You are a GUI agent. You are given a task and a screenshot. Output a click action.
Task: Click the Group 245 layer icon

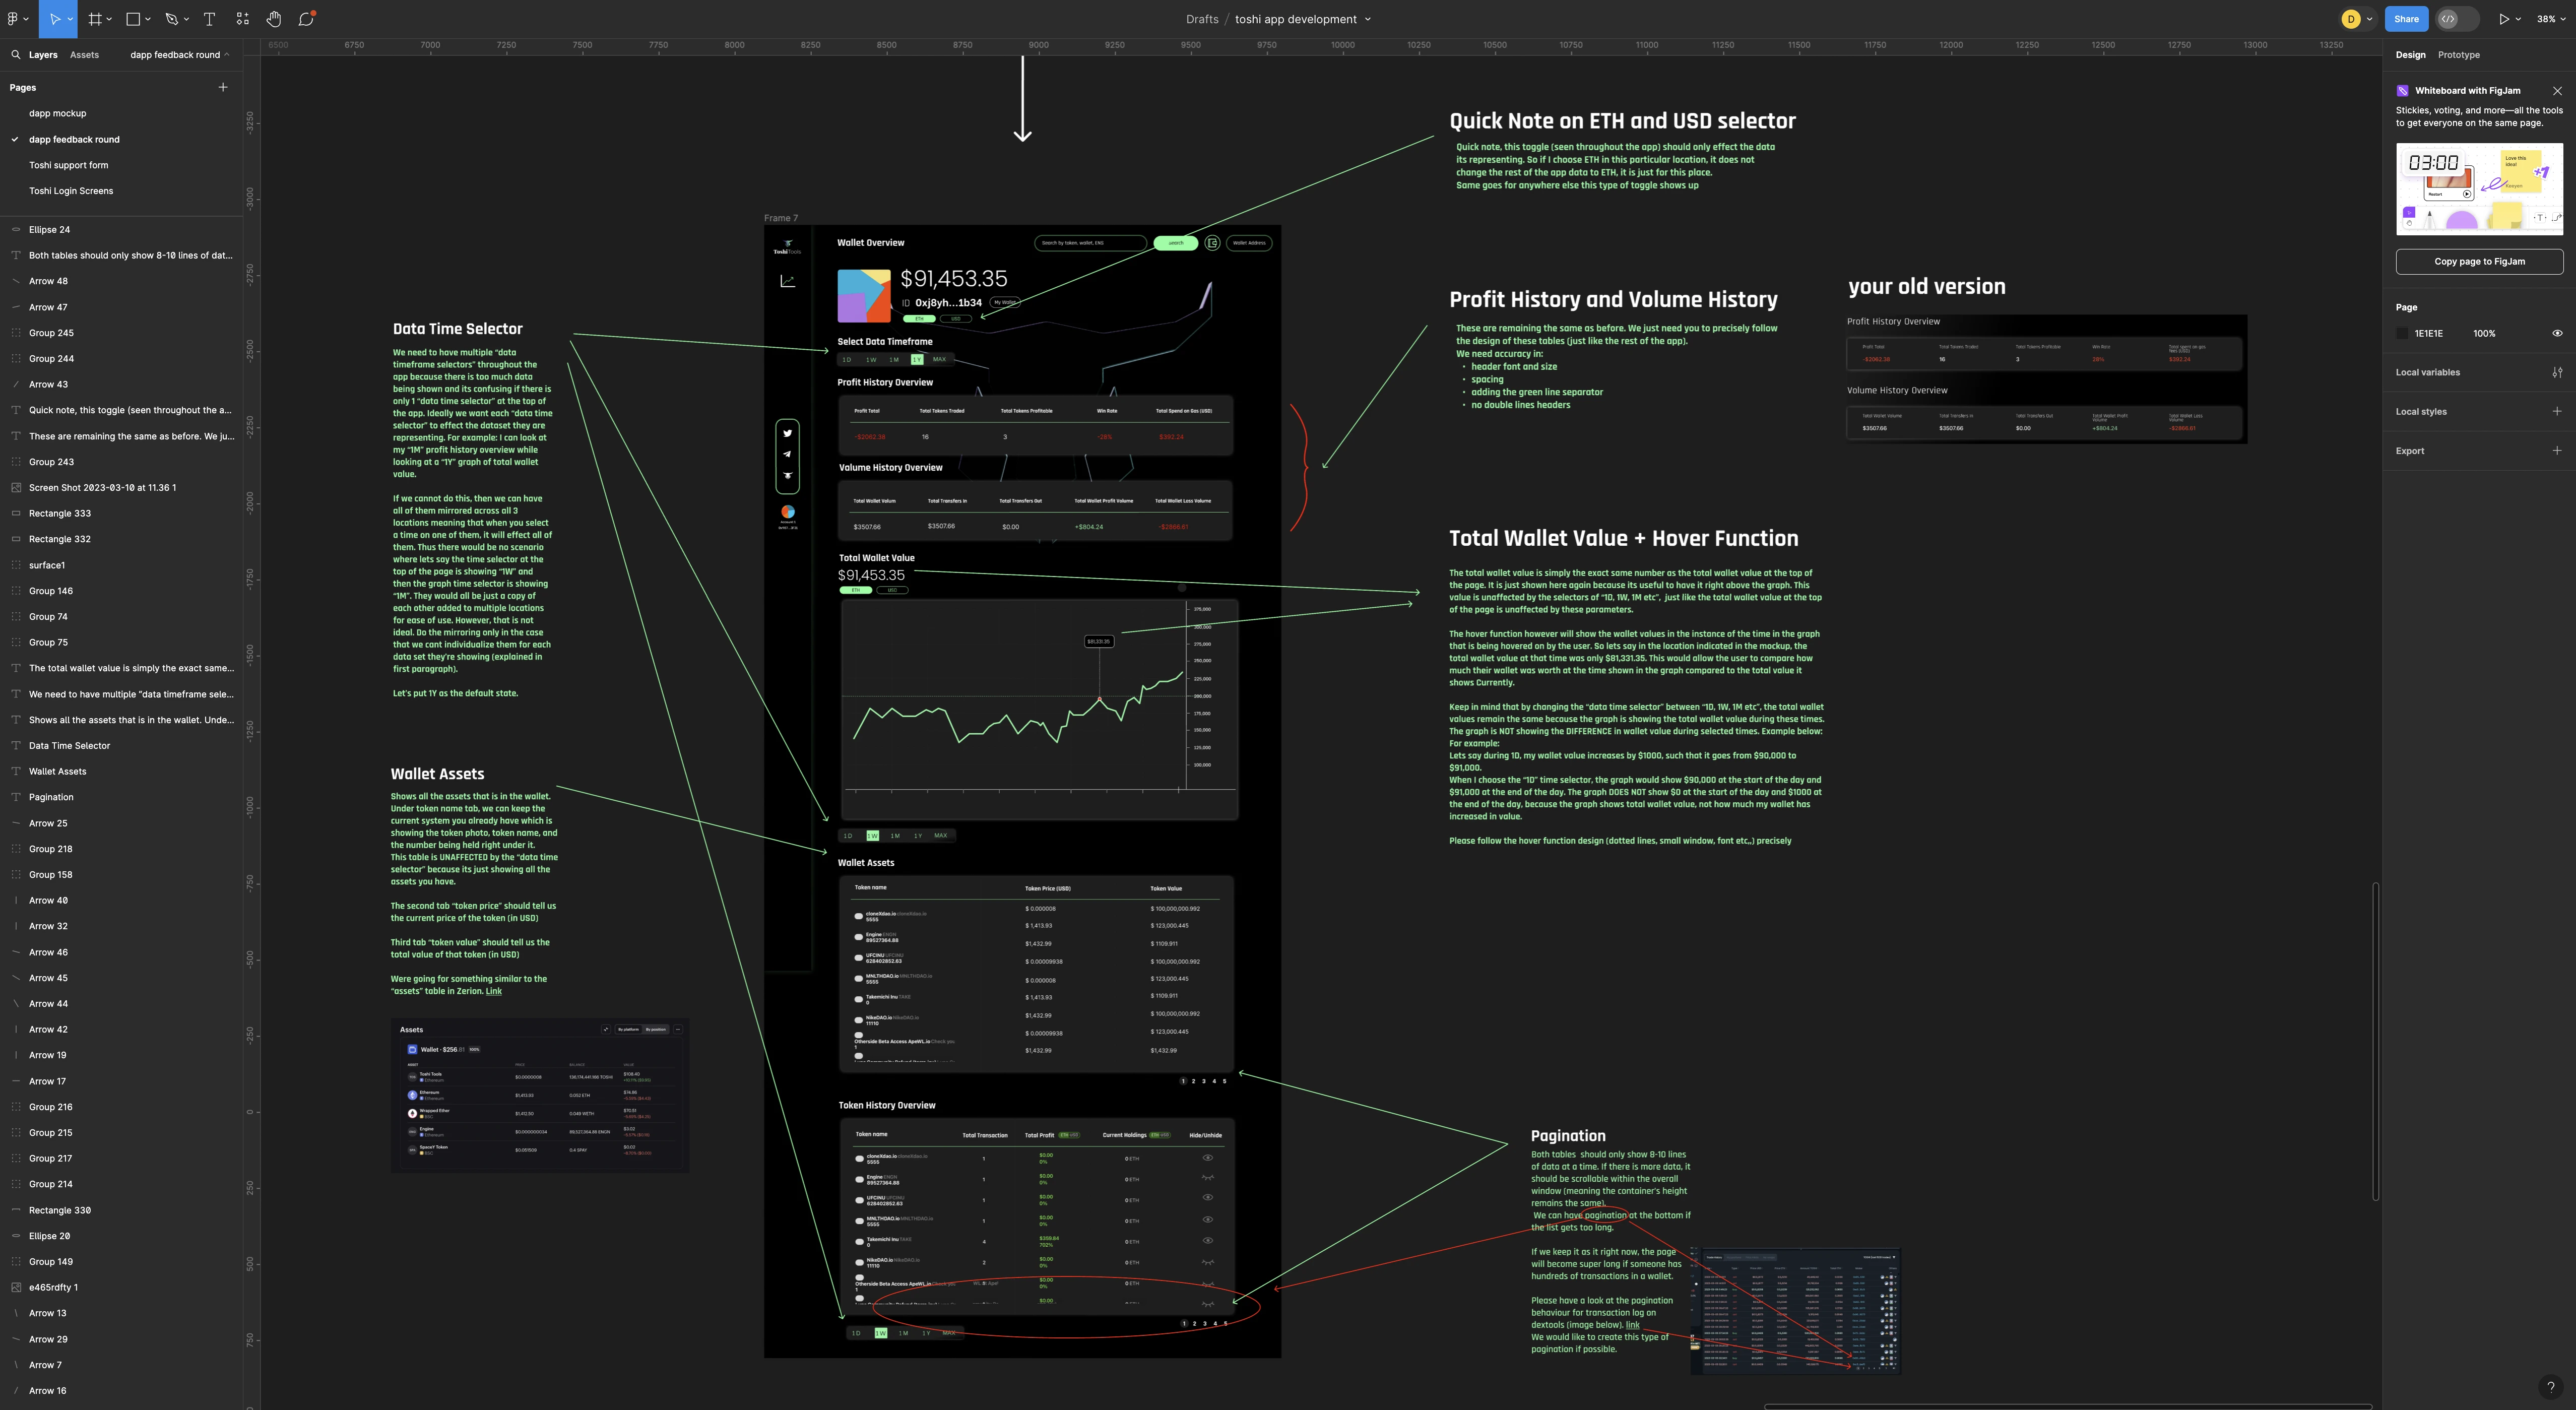16,333
